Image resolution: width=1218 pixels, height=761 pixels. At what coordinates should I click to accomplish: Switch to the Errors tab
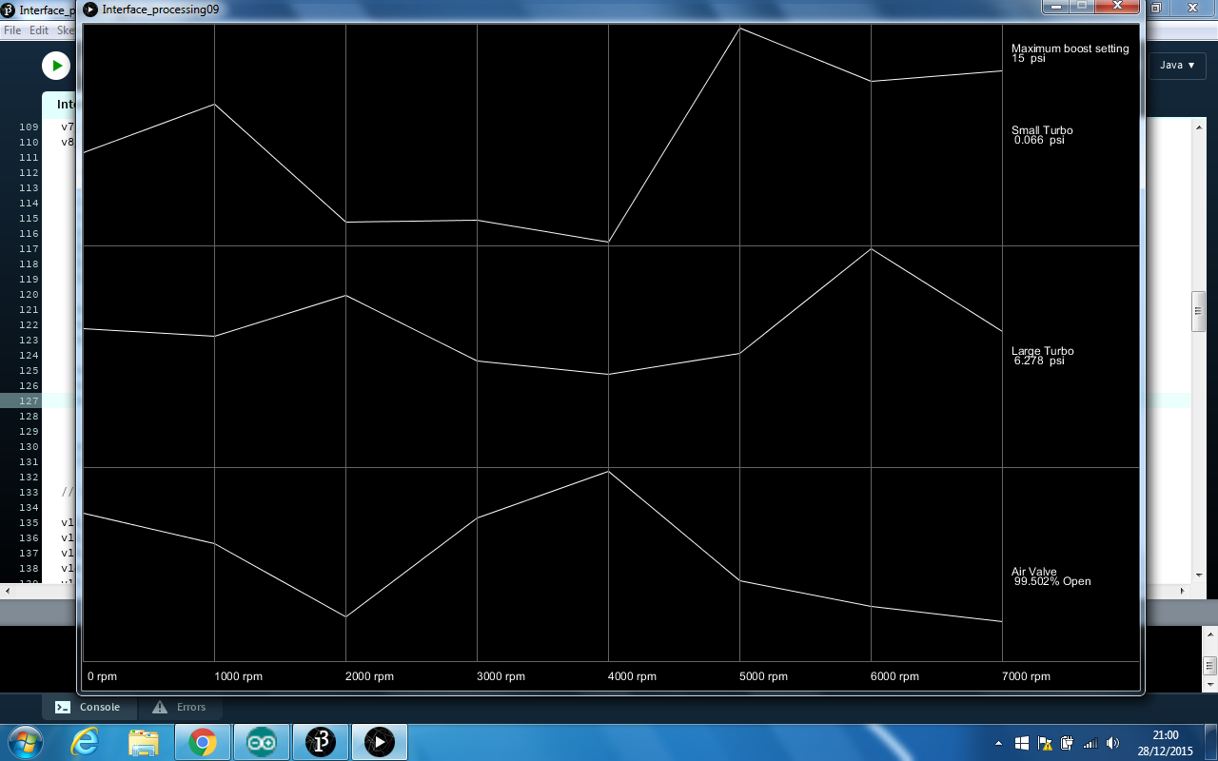180,707
